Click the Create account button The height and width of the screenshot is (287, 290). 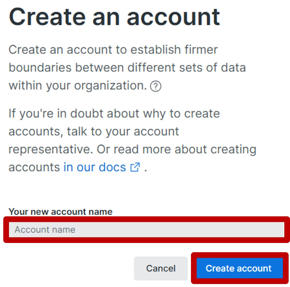click(x=239, y=268)
